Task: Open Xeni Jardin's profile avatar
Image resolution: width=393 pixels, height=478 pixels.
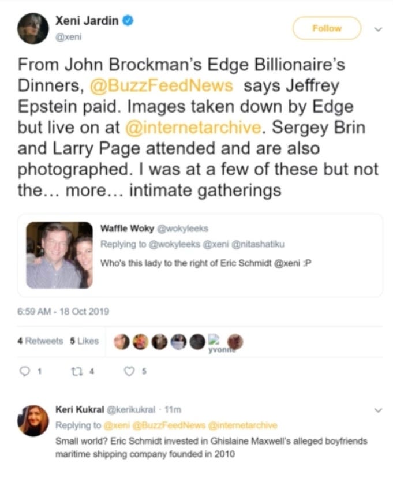Action: click(33, 28)
